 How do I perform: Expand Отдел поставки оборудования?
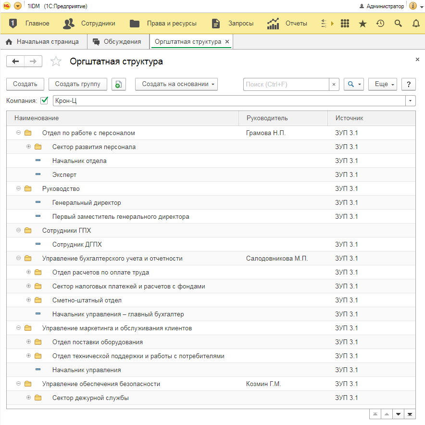click(x=28, y=341)
